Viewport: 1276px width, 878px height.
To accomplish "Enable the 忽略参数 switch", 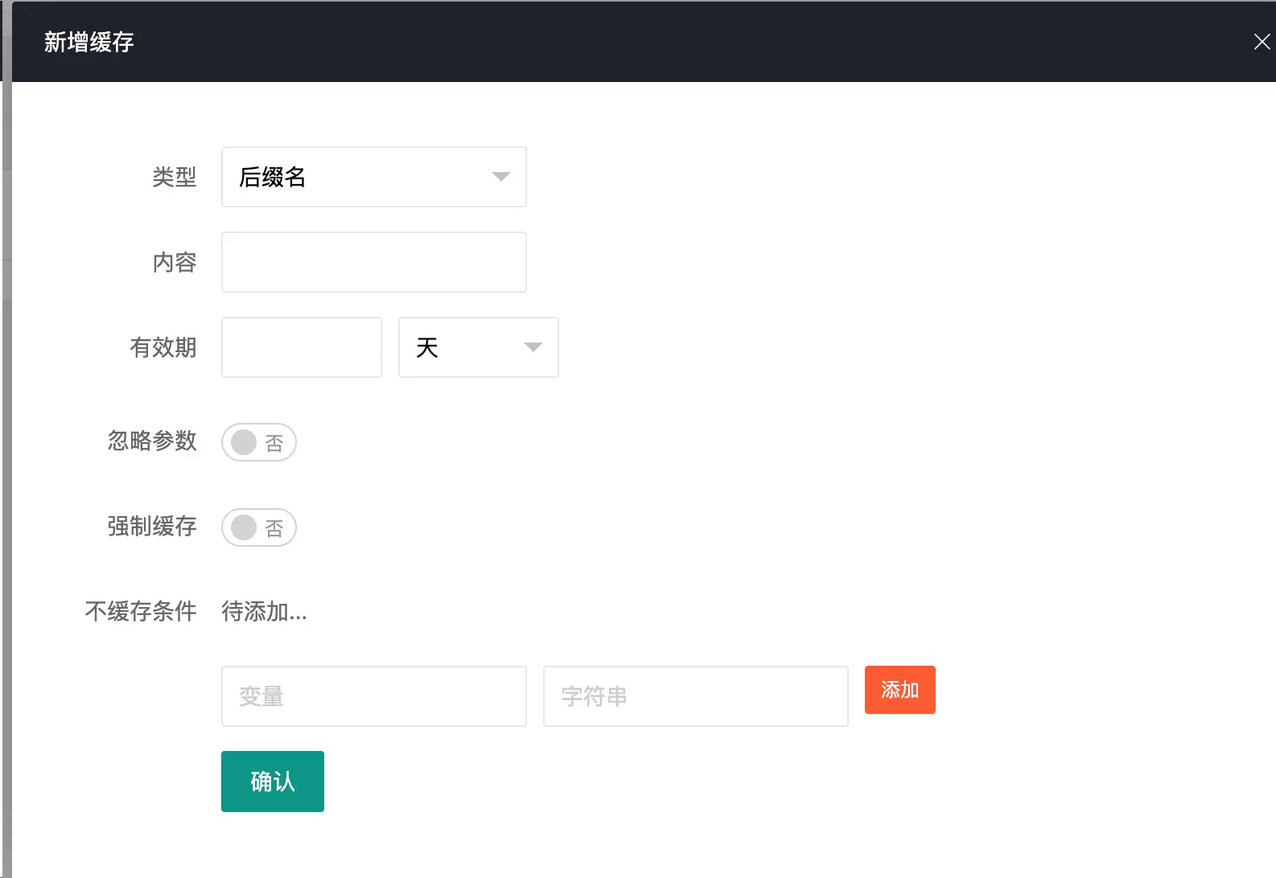I will tap(258, 442).
